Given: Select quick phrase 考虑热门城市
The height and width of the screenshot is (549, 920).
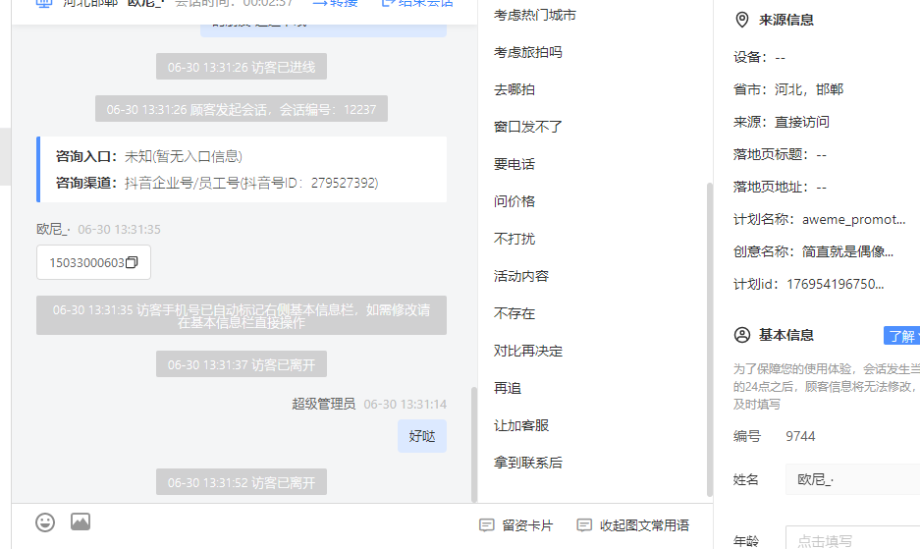Looking at the screenshot, I should tap(534, 16).
